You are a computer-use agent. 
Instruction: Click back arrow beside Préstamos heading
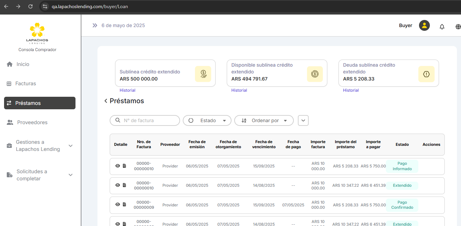(106, 101)
